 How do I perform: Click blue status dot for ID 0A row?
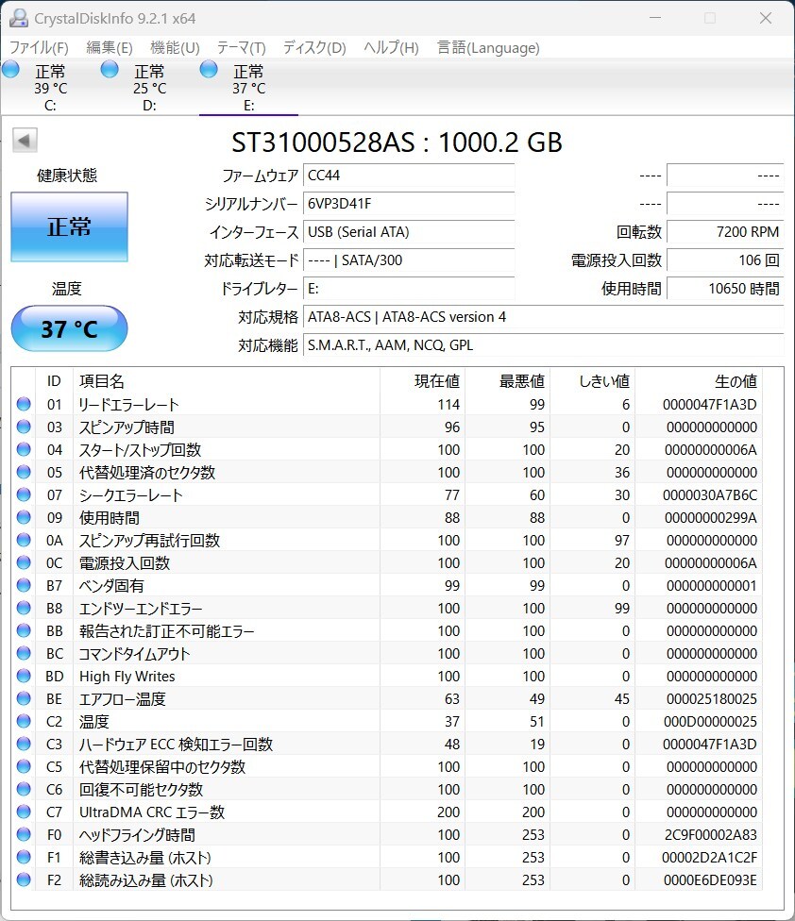(24, 540)
